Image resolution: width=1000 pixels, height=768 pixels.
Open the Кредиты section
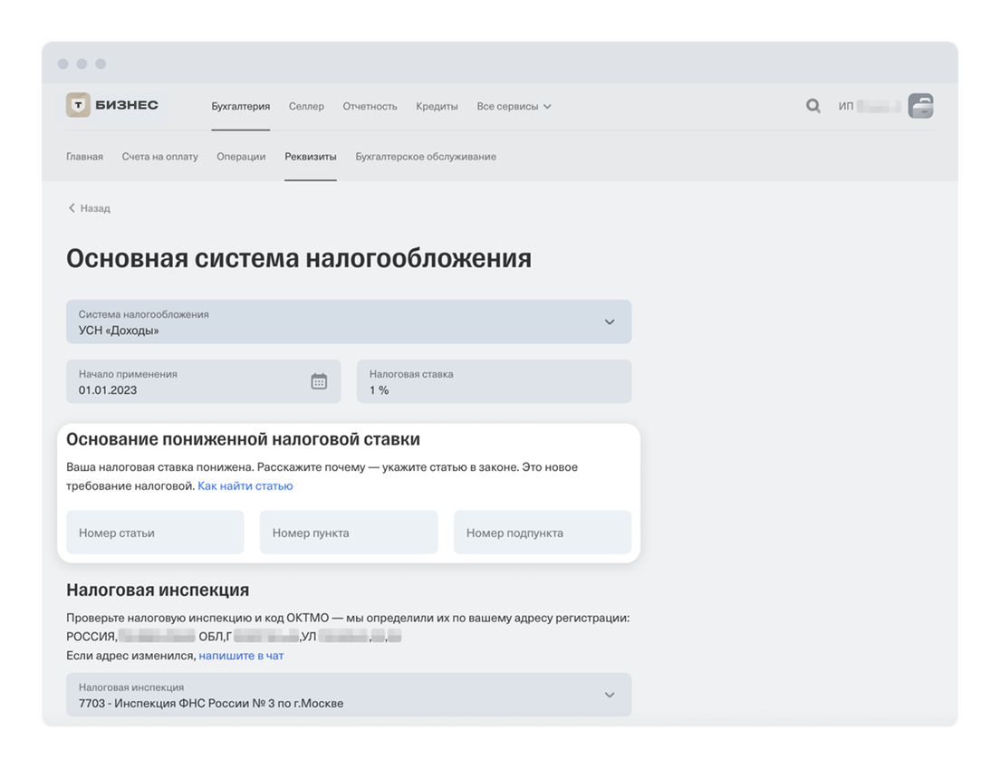(x=437, y=106)
